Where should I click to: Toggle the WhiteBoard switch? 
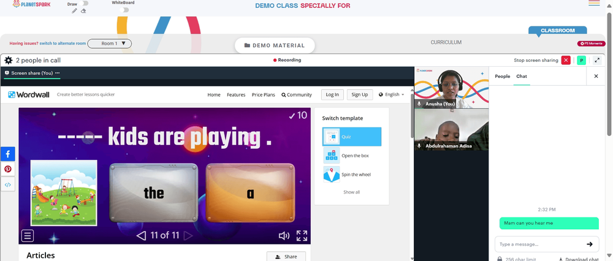pos(124,10)
